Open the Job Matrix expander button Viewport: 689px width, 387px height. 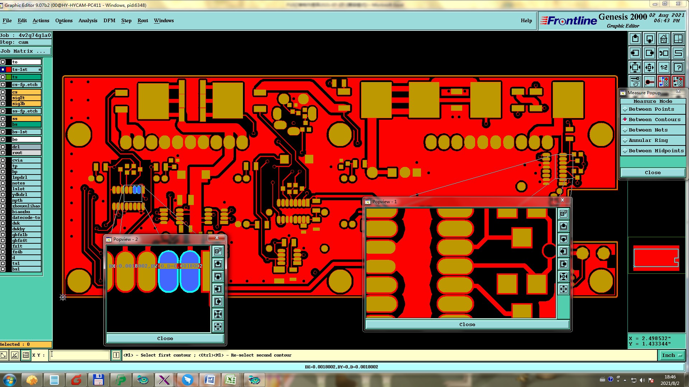click(x=25, y=51)
